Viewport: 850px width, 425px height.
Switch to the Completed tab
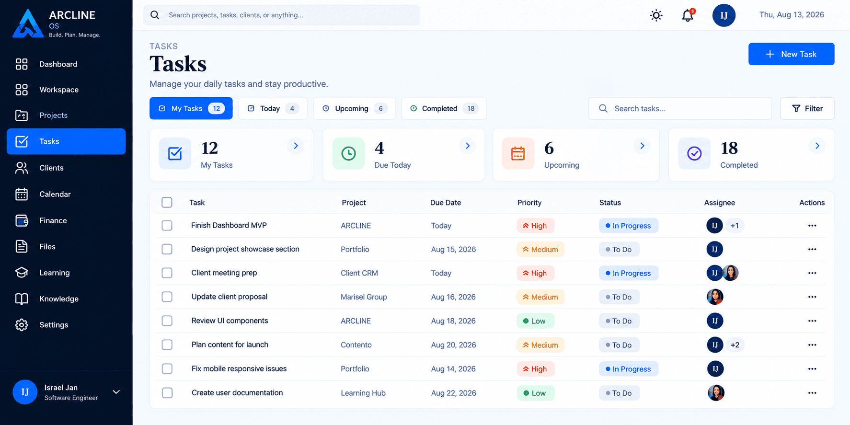tap(444, 108)
